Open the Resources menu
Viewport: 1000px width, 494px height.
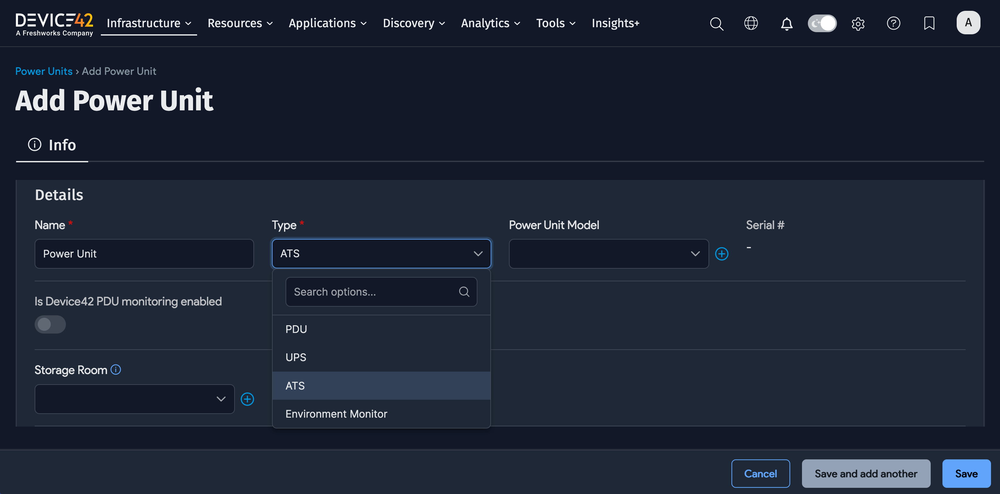tap(240, 23)
